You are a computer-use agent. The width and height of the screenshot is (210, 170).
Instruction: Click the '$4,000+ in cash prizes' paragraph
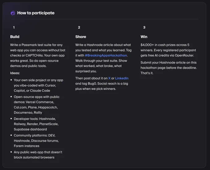tap(168, 50)
